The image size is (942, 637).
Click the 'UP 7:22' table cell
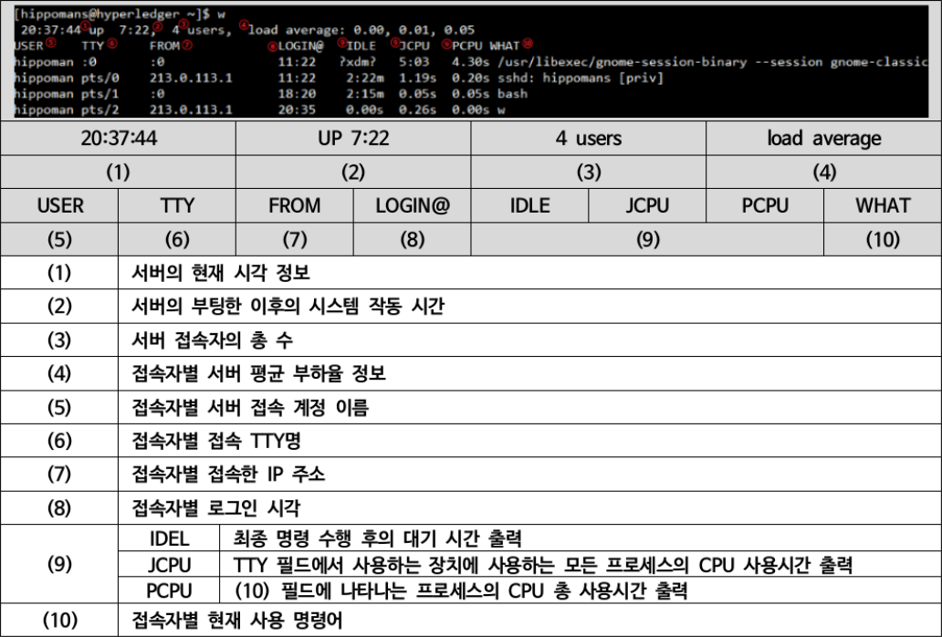tap(353, 139)
